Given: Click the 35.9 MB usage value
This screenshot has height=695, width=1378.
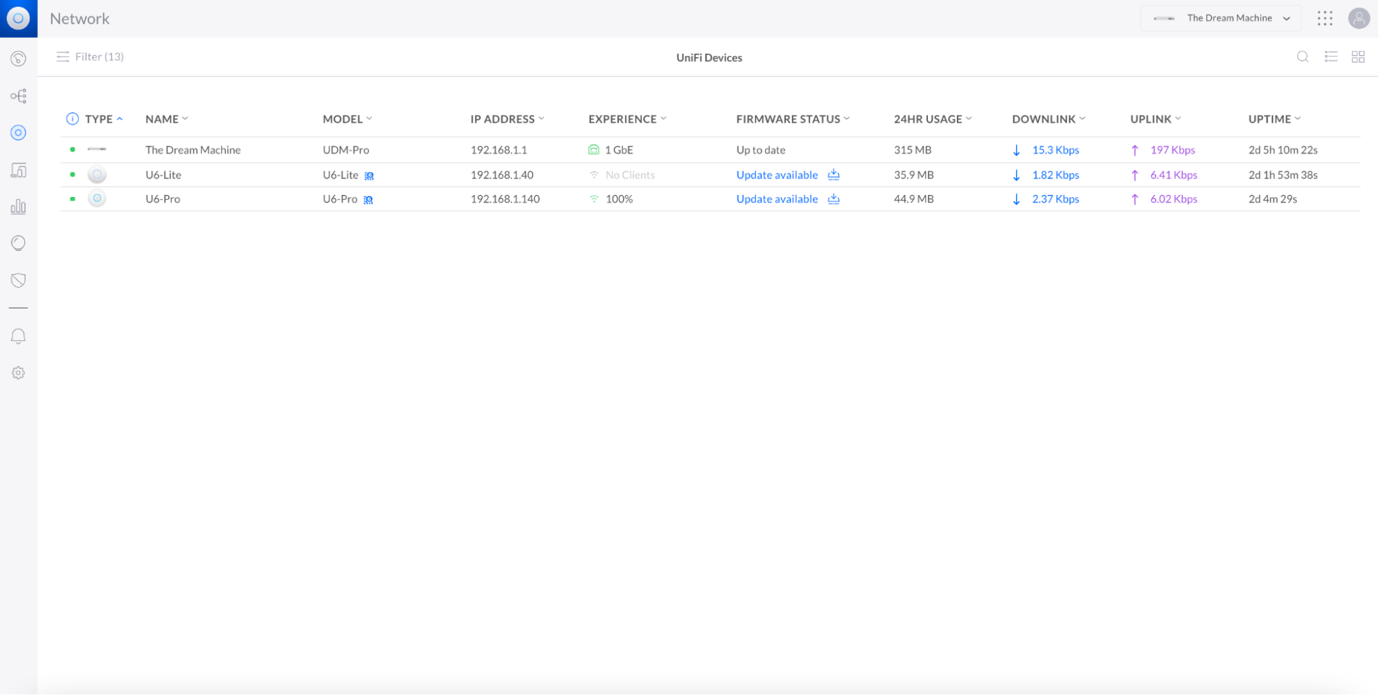Looking at the screenshot, I should click(x=914, y=175).
